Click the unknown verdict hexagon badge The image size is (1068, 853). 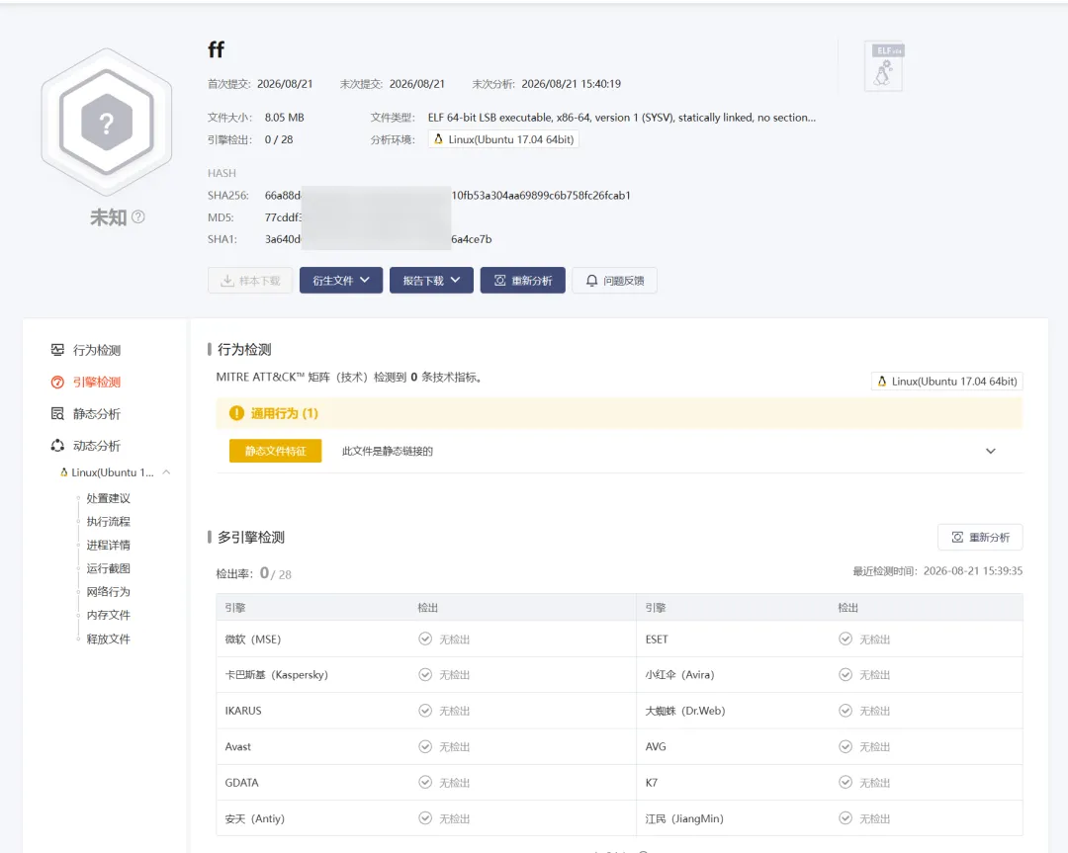[107, 123]
